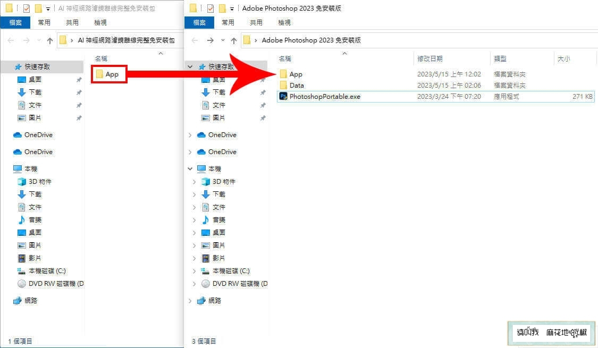Switch to Home (常用) tab in right window
598x348 pixels.
click(x=228, y=22)
